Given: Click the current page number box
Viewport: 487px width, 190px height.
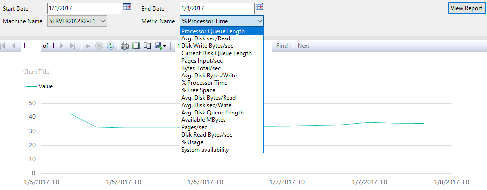Looking at the screenshot, I should (x=31, y=46).
